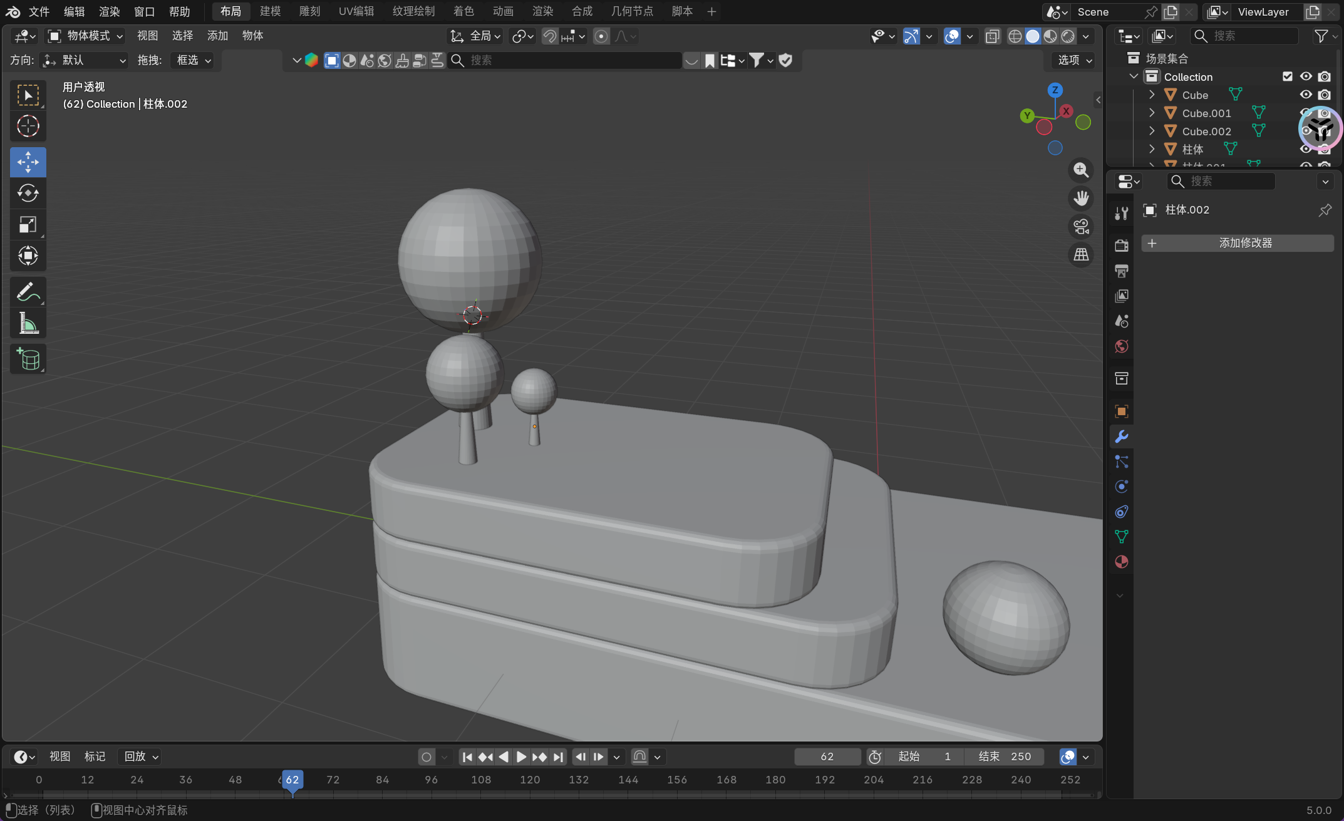Image resolution: width=1344 pixels, height=821 pixels.
Task: Expand the Cube.001 tree item
Action: coord(1151,113)
